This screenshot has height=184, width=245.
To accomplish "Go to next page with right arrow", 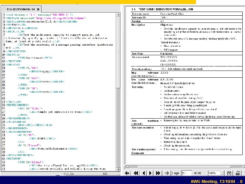I will click(150, 173).
